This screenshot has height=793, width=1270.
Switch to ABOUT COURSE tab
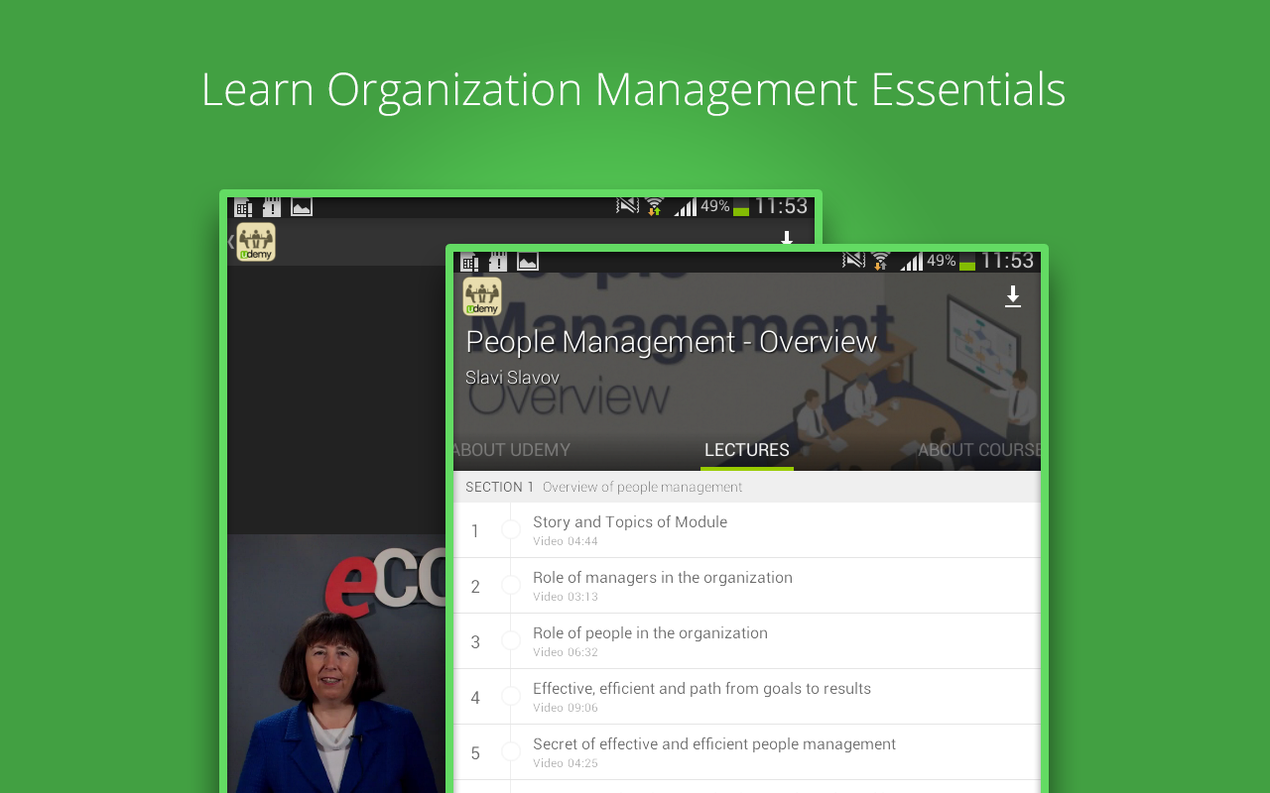(979, 450)
